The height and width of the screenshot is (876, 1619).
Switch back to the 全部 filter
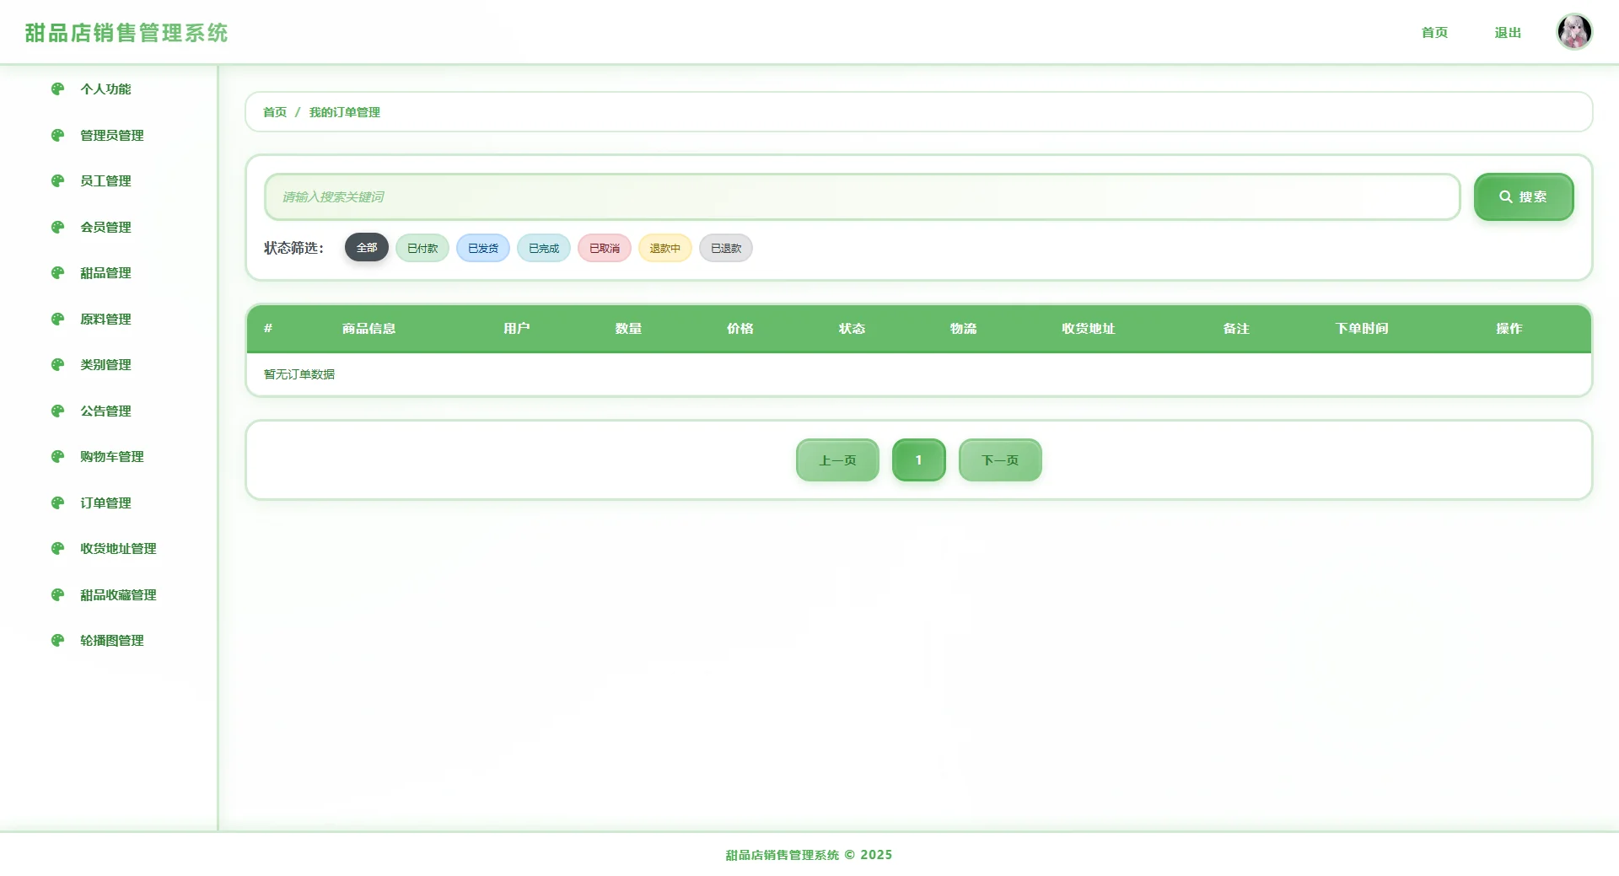(366, 248)
